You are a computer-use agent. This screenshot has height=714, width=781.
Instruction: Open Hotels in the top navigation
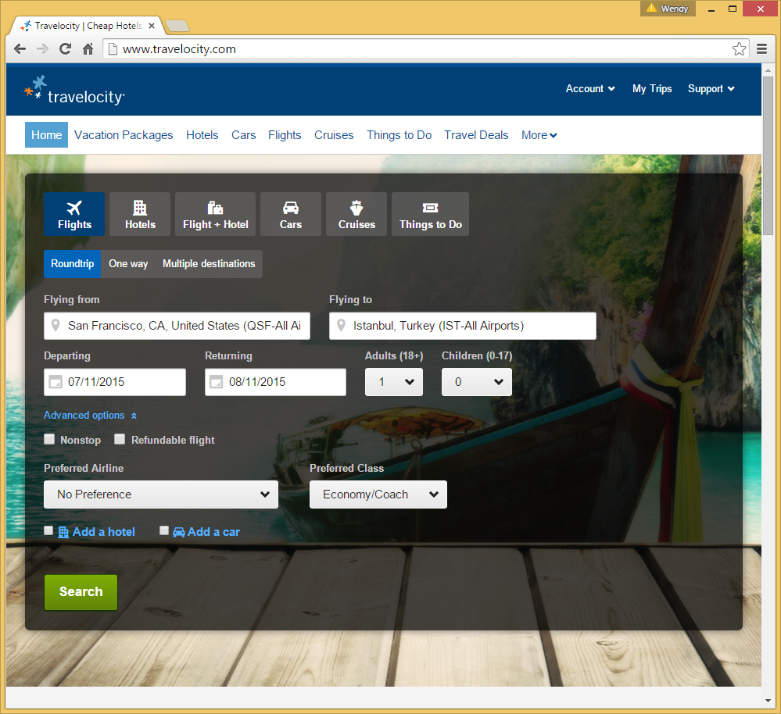(x=202, y=135)
